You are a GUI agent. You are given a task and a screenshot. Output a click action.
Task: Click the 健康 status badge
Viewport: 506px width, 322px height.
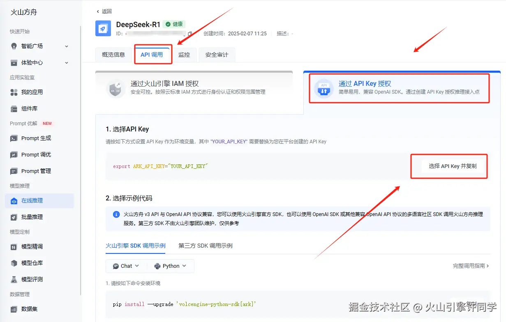click(x=174, y=24)
